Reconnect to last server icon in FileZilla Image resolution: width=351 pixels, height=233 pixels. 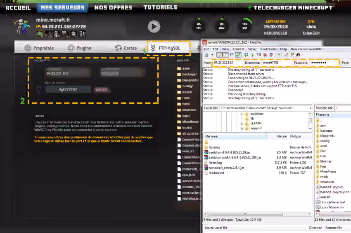tap(271, 55)
